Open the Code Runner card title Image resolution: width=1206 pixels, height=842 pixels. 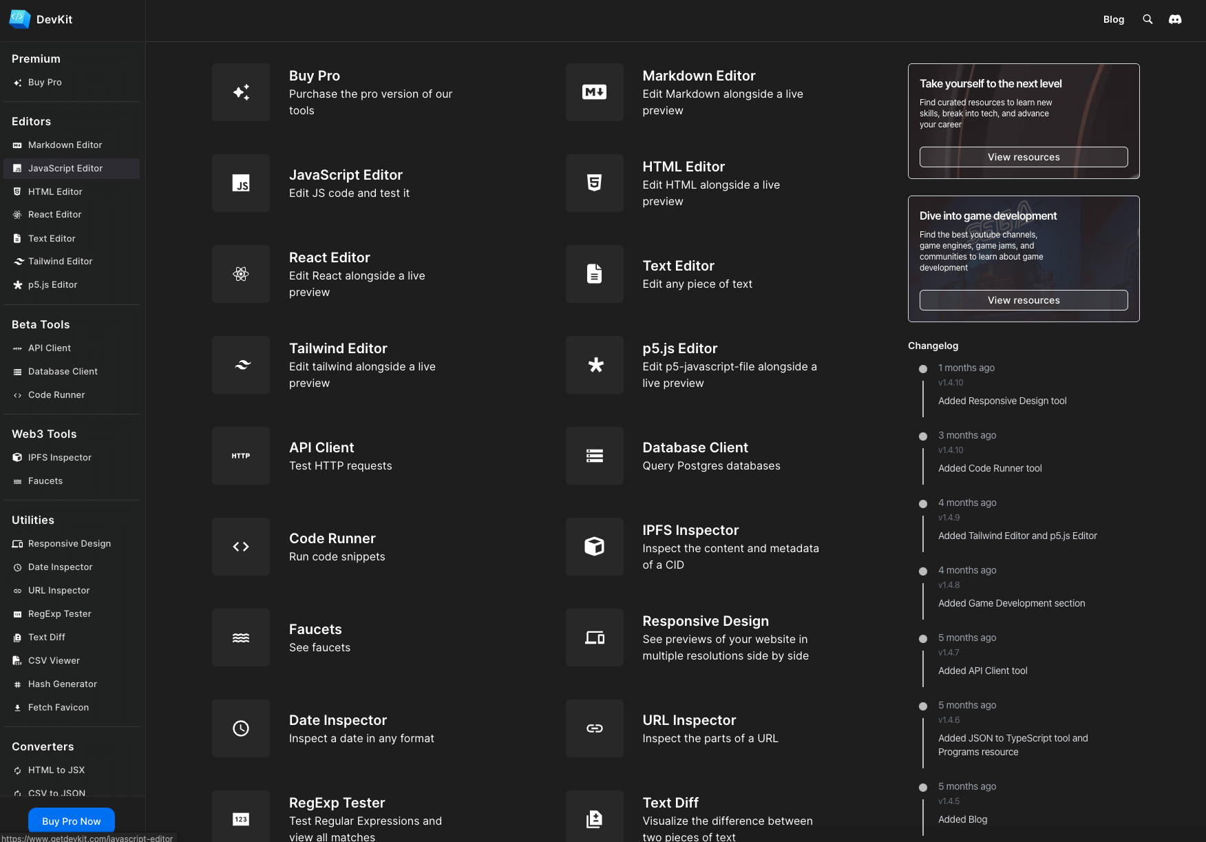click(x=332, y=538)
